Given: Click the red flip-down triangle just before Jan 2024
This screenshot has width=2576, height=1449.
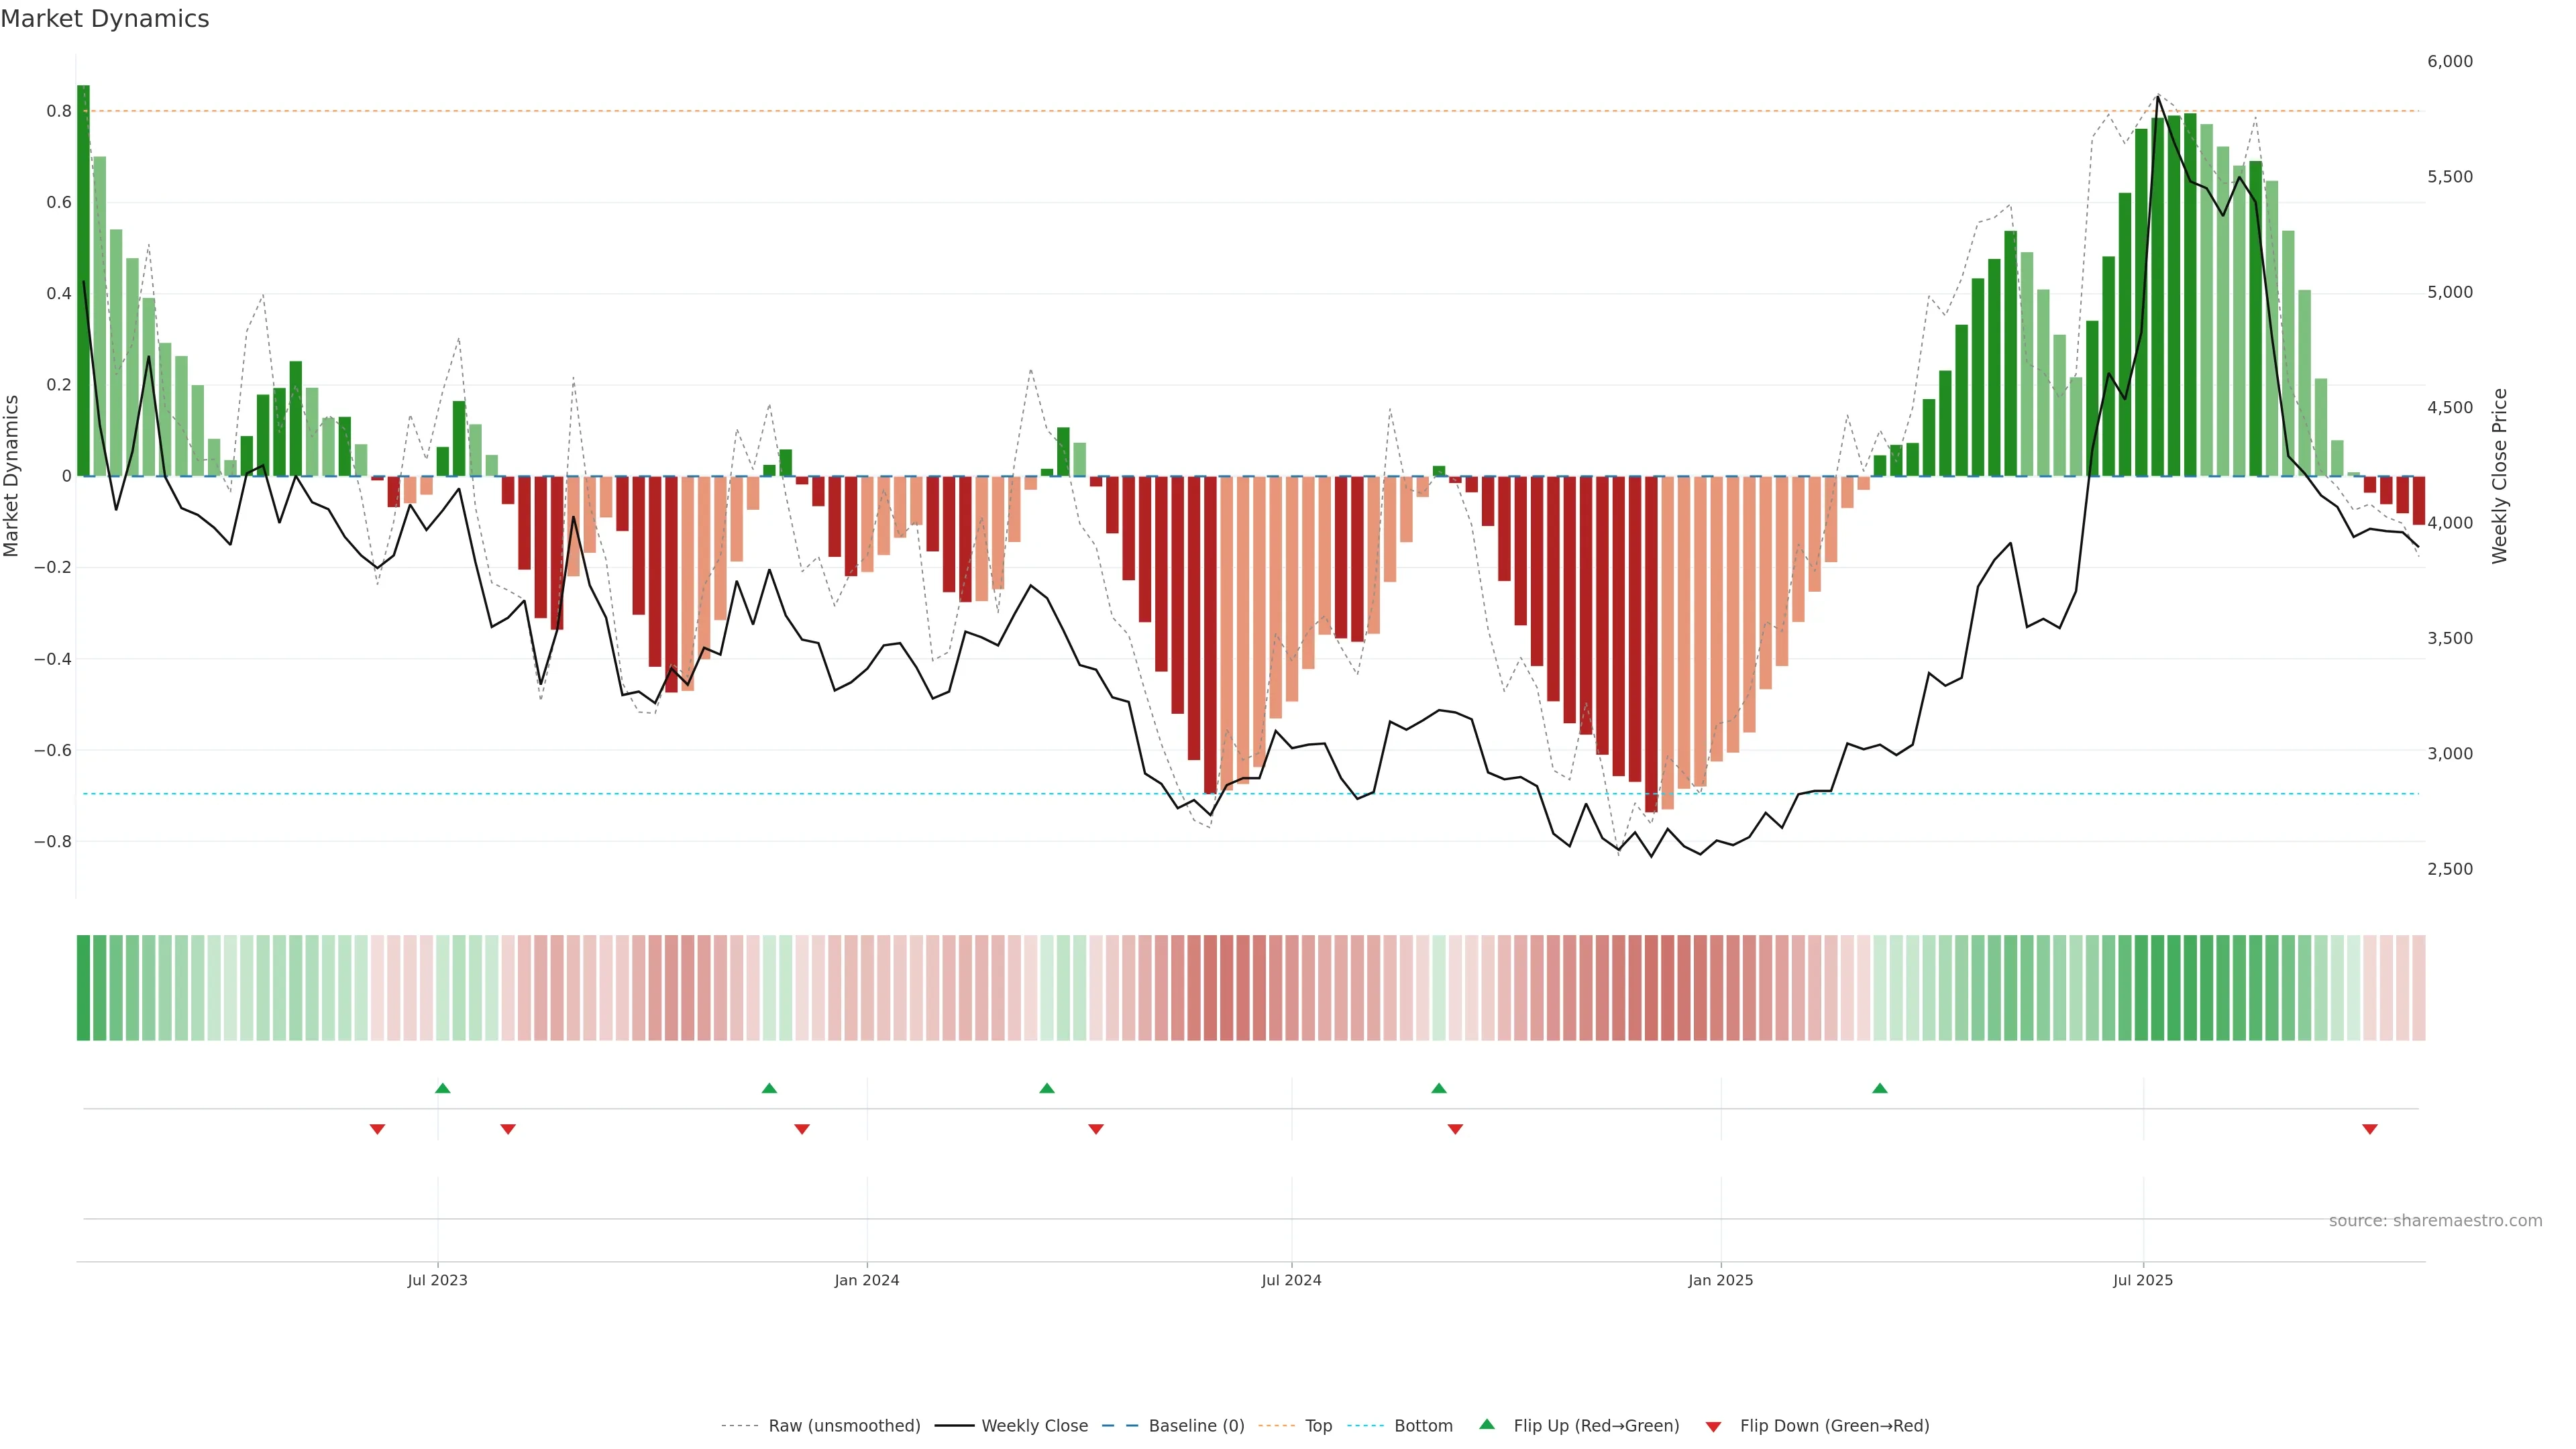Looking at the screenshot, I should [x=801, y=1129].
